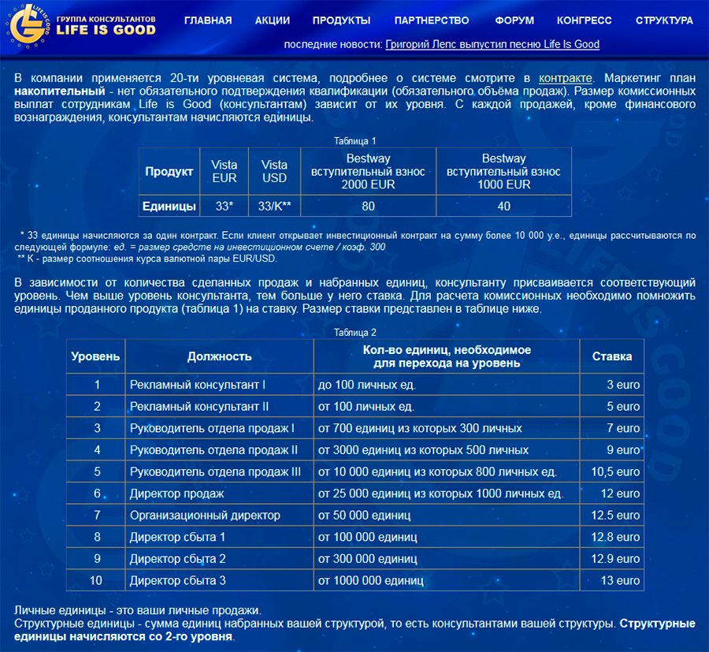Click the 12.9 euro rate cell
709x652 pixels.
point(612,558)
